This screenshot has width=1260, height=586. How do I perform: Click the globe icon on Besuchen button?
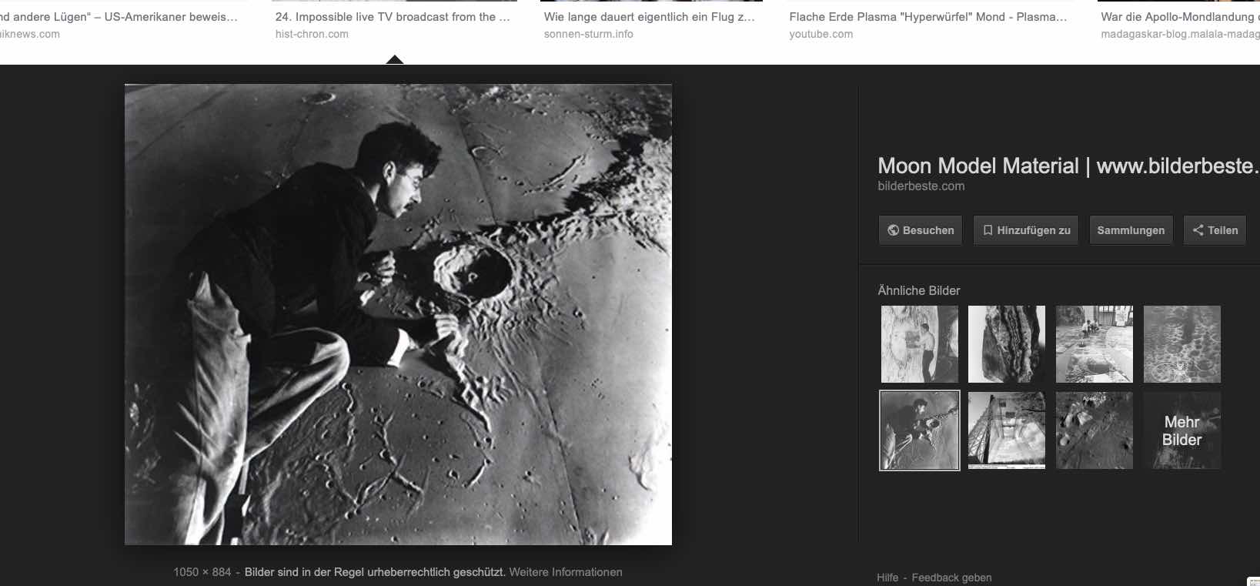click(893, 230)
